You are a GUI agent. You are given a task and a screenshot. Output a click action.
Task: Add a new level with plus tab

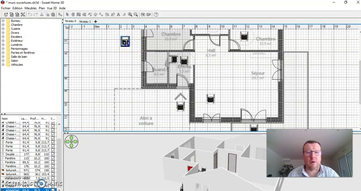pyautogui.click(x=95, y=21)
